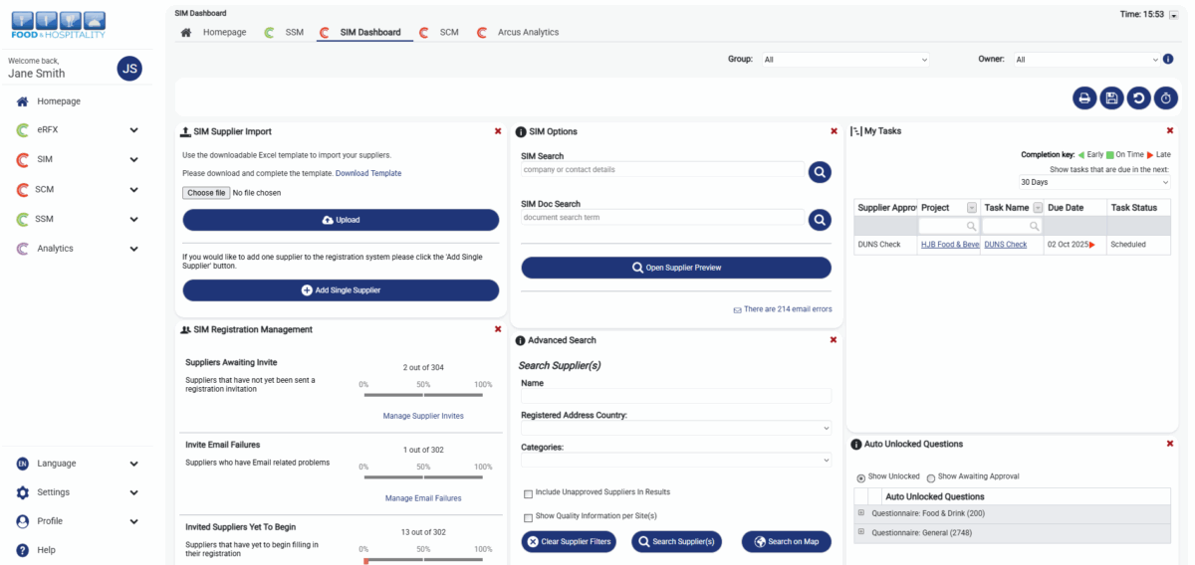Open the Categories dropdown
Image resolution: width=1195 pixels, height=565 pixels.
point(676,460)
